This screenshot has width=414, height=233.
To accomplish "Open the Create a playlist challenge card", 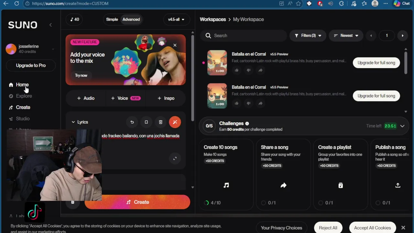I will 340,175.
